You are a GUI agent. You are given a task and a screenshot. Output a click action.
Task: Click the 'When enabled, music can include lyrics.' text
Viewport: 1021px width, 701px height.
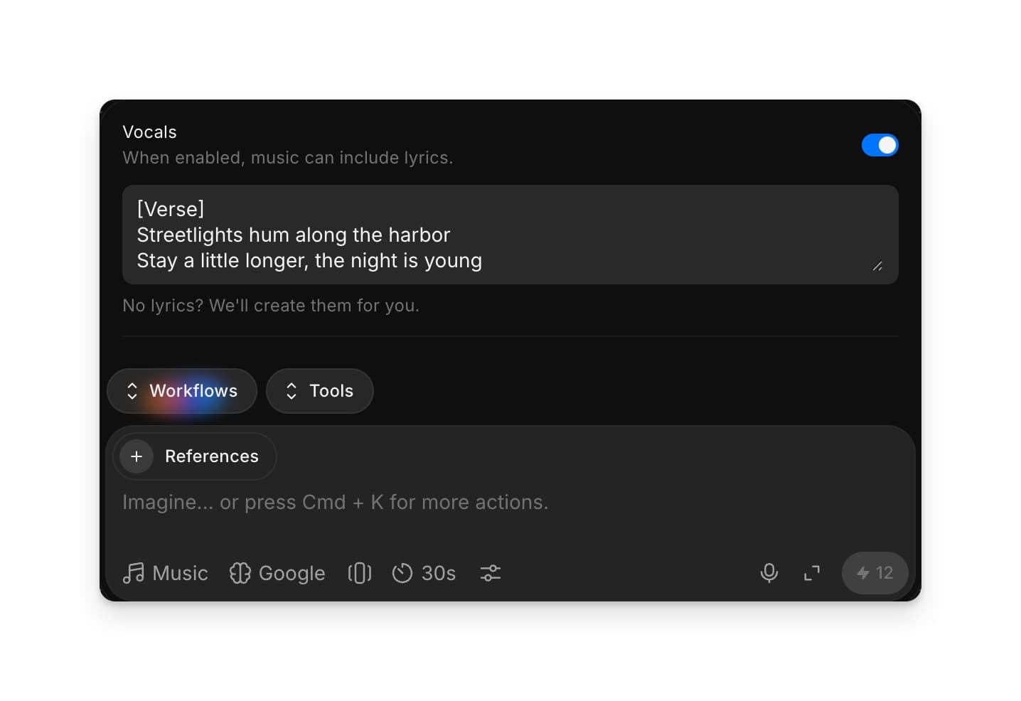tap(288, 158)
